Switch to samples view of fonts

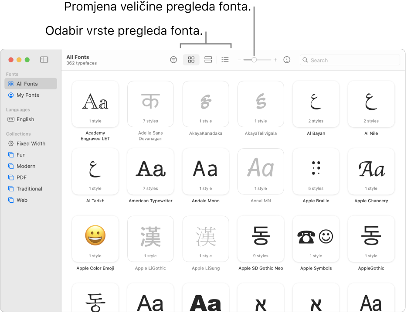(x=208, y=60)
